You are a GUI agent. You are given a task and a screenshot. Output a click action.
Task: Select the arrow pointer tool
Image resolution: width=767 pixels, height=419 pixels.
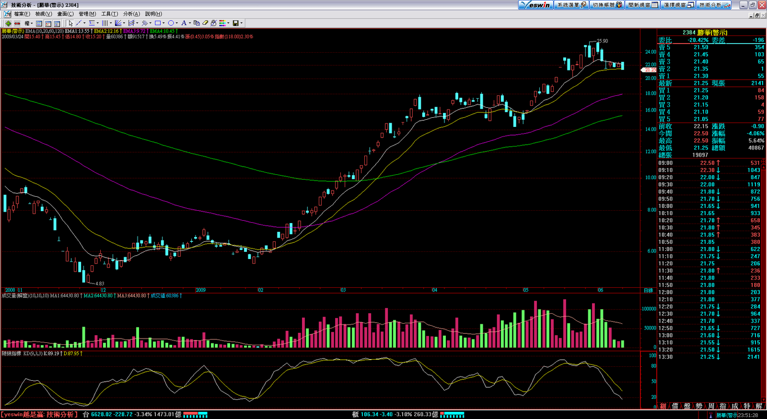(70, 23)
